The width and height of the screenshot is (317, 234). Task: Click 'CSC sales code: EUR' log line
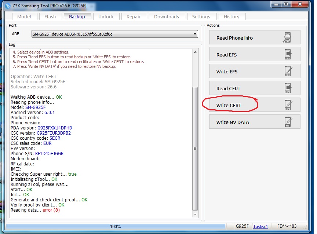click(x=31, y=143)
